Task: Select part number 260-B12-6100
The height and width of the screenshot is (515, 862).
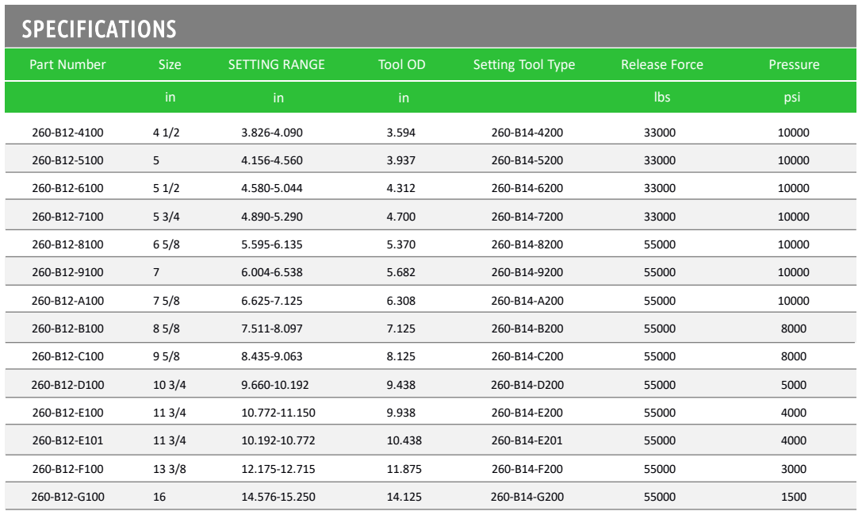Action: (67, 188)
